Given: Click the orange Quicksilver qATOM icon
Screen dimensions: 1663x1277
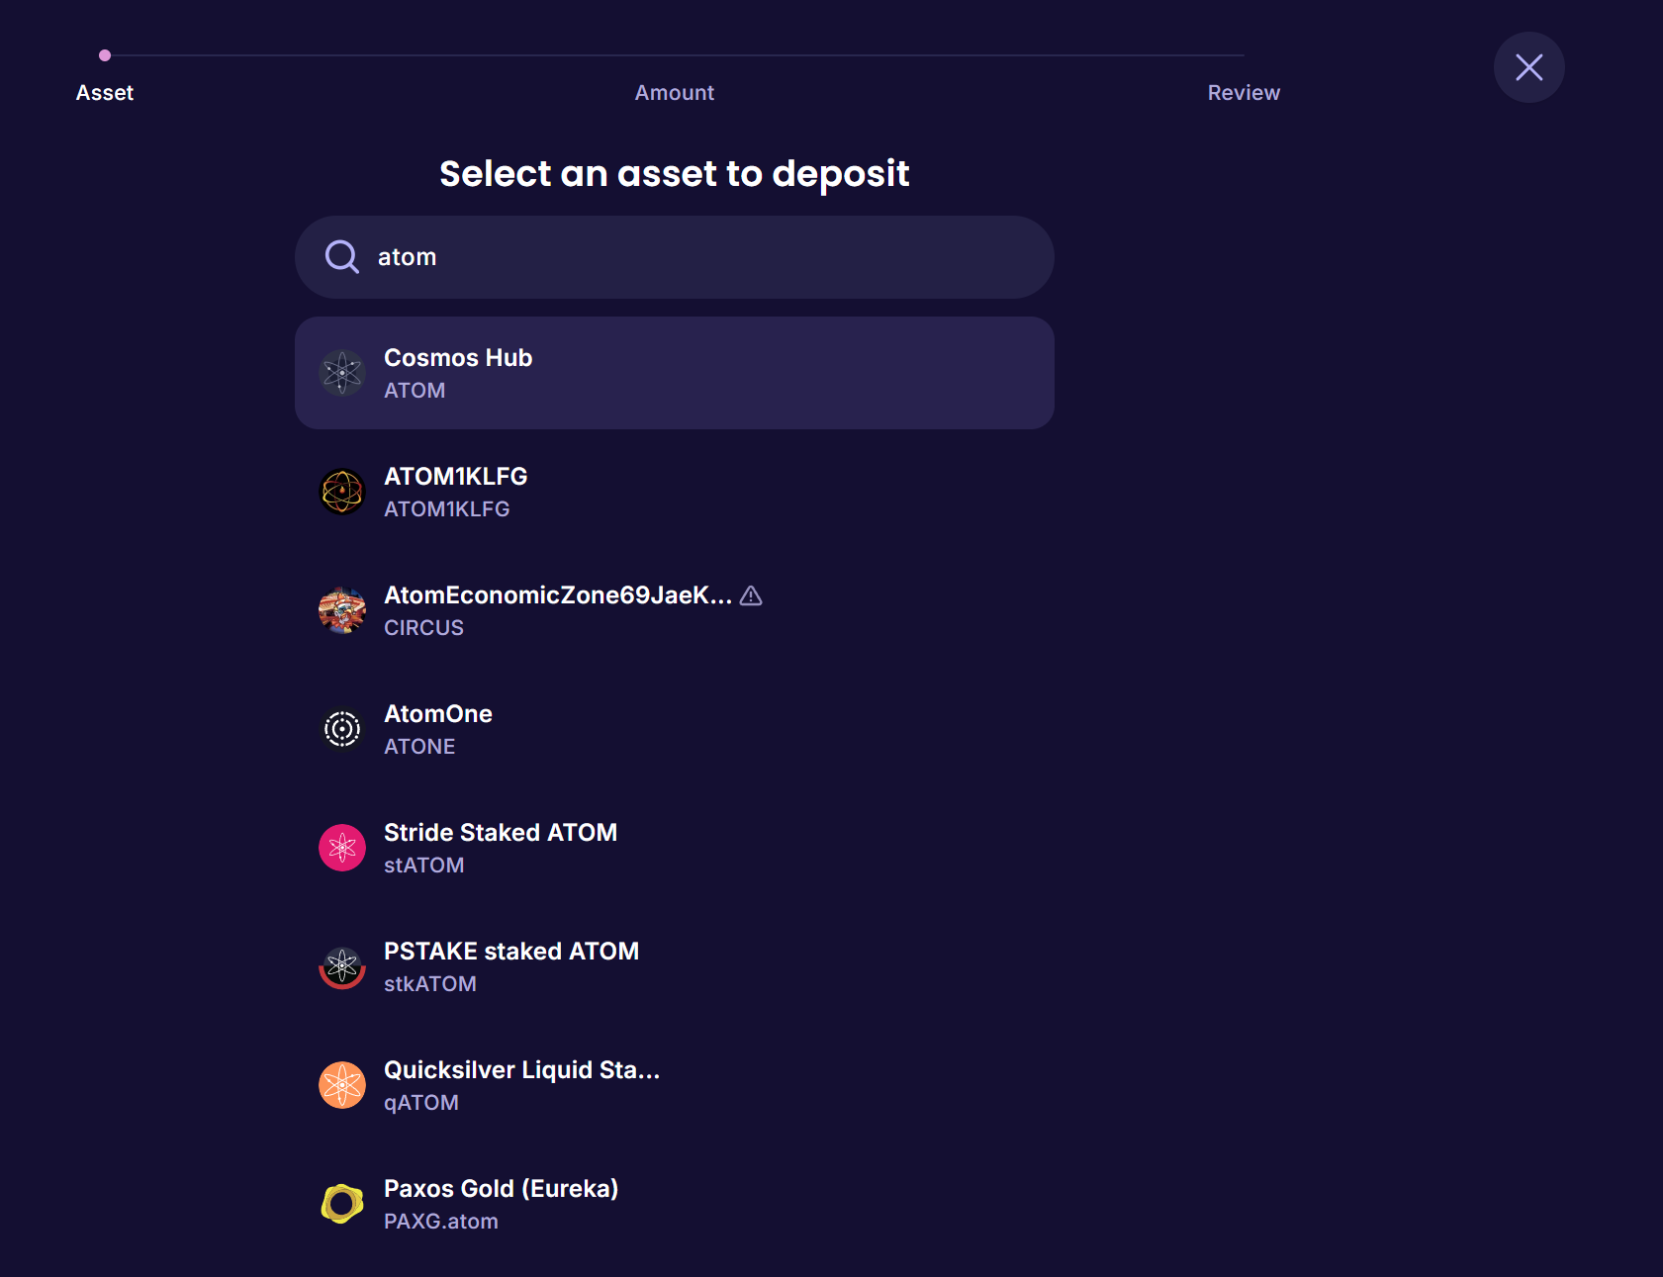Looking at the screenshot, I should pos(342,1085).
